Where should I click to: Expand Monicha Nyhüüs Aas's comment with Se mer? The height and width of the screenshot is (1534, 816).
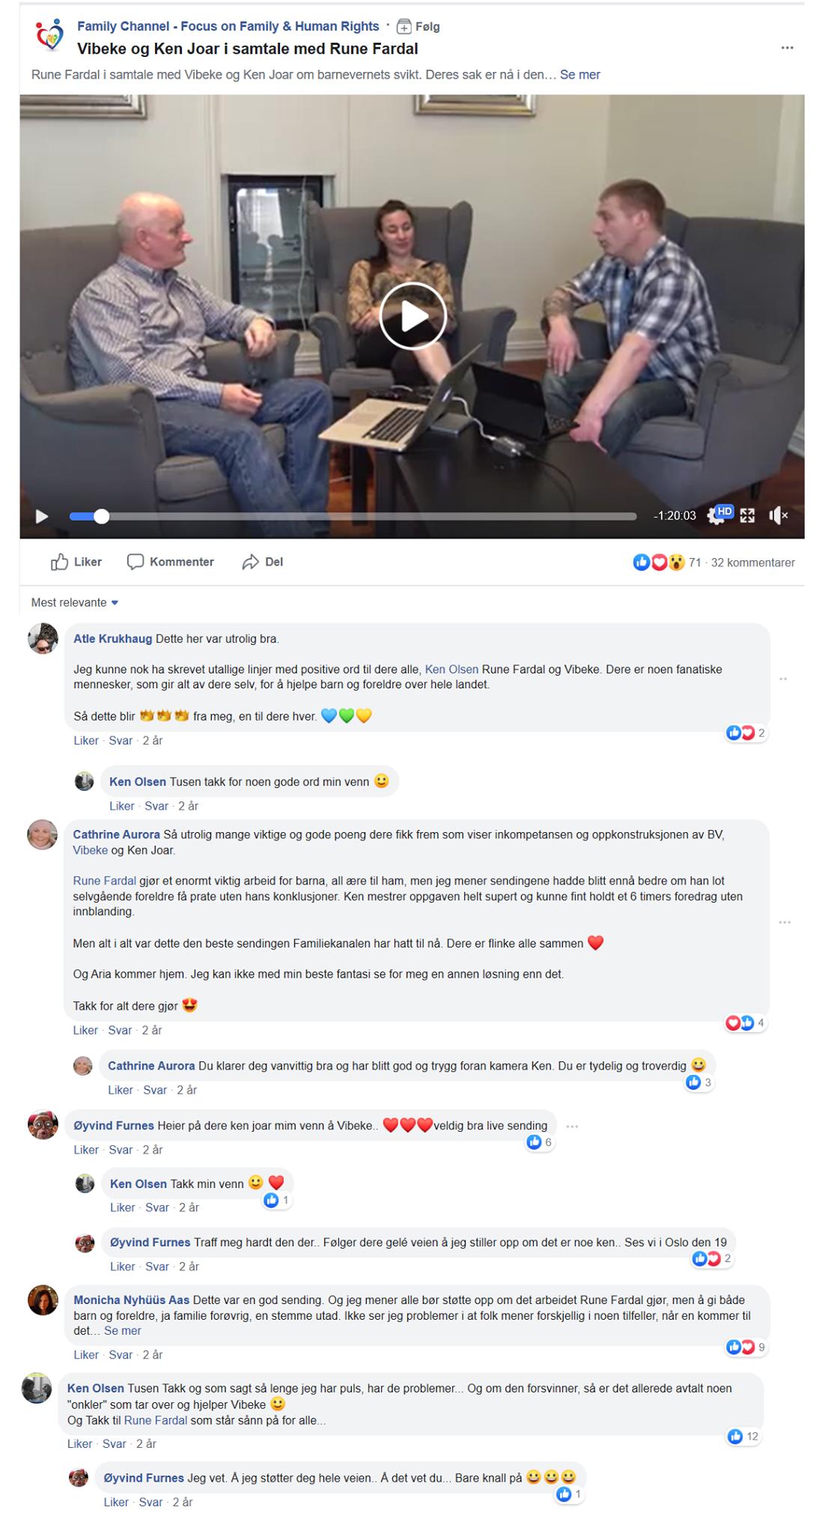pos(123,1330)
